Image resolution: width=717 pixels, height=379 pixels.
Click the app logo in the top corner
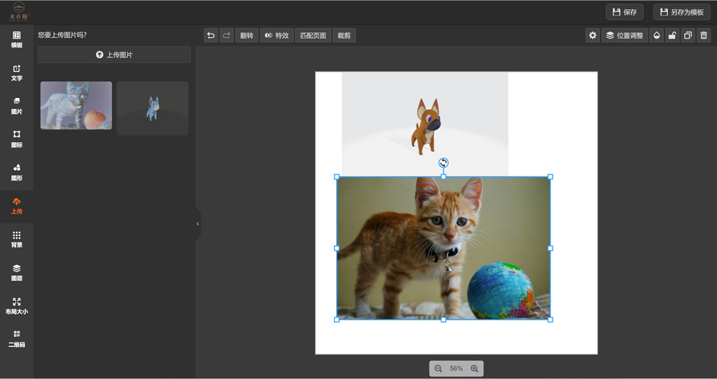[19, 11]
